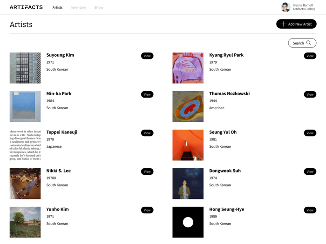Click Dianne Barnett's profile avatar

coord(285,7)
